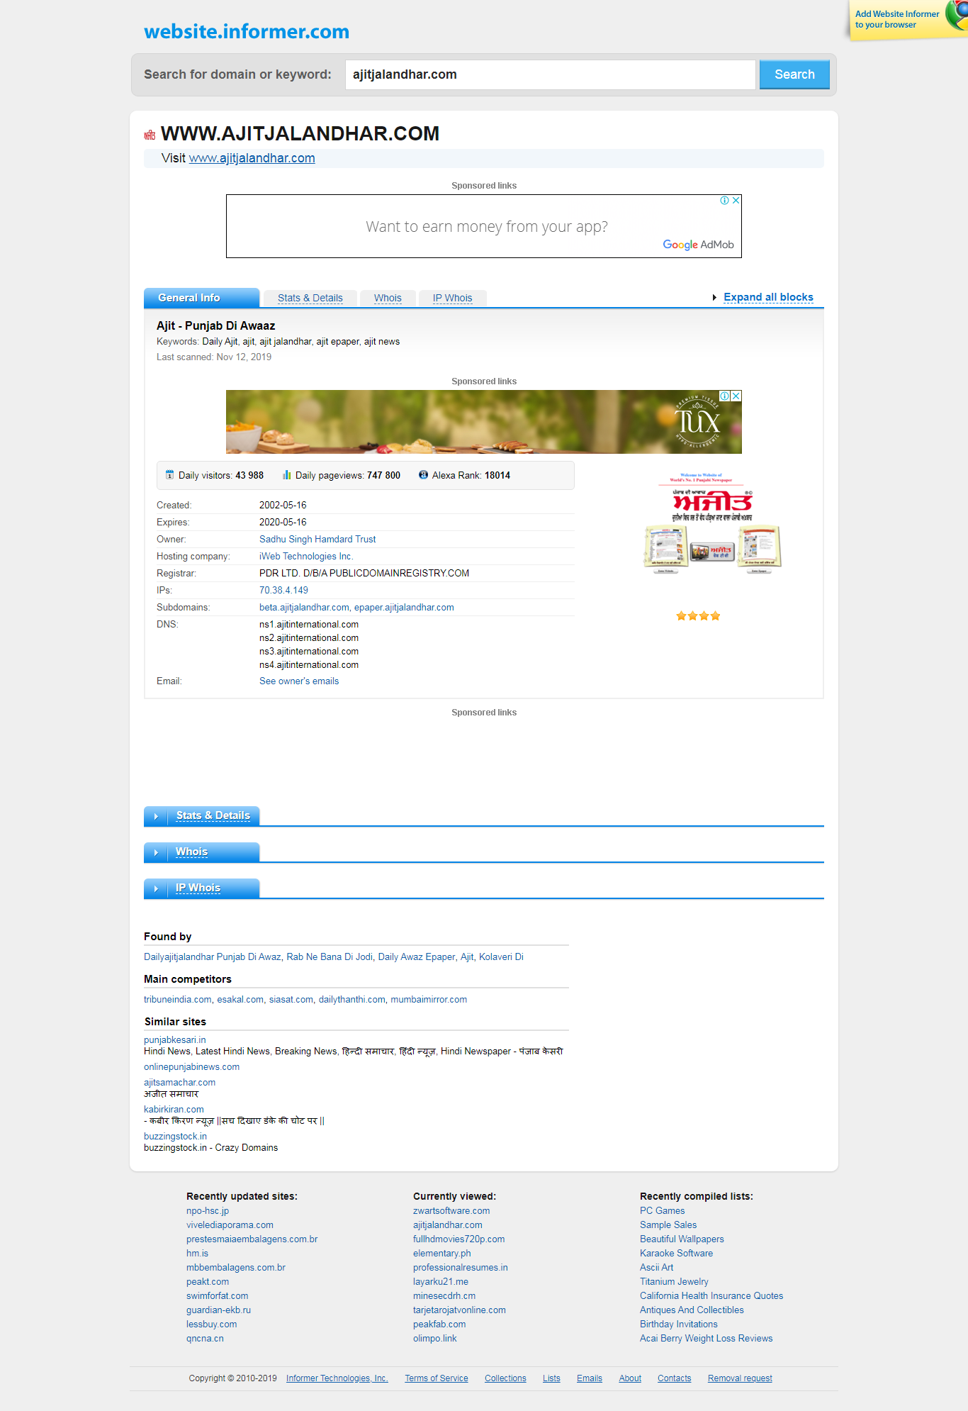Open the AdMob ad info icon
968x1411 pixels.
(724, 201)
